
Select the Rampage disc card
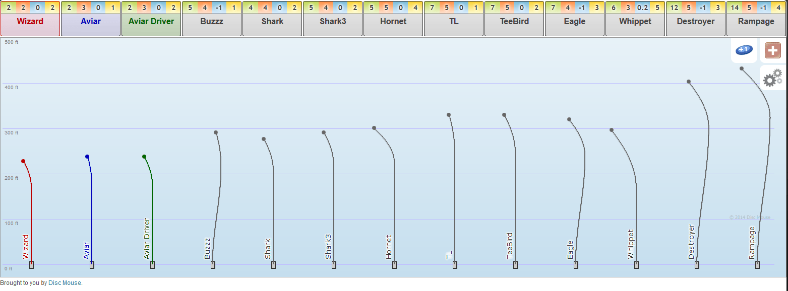[756, 22]
